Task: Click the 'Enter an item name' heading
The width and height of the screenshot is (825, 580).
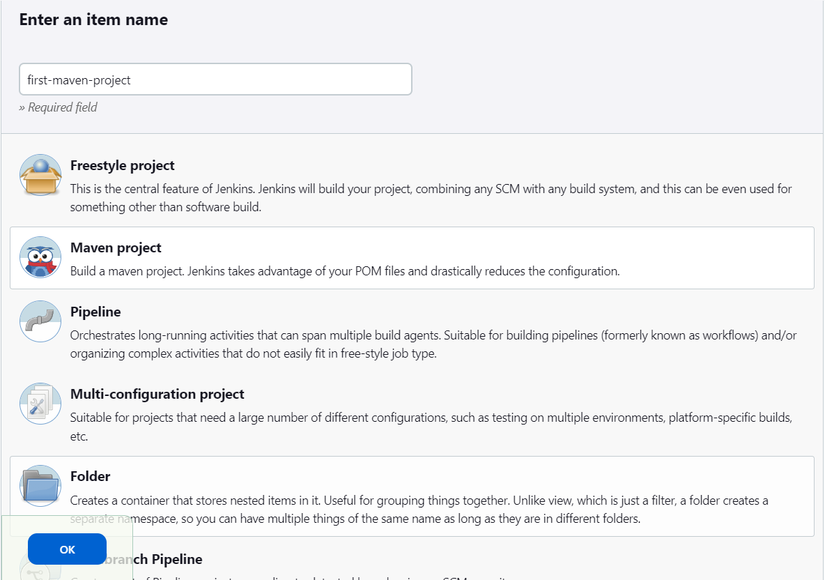Action: click(93, 20)
